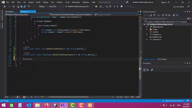Switch to the Solution Explorer bottom tab
The height and width of the screenshot is (108, 192).
pyautogui.click(x=149, y=59)
